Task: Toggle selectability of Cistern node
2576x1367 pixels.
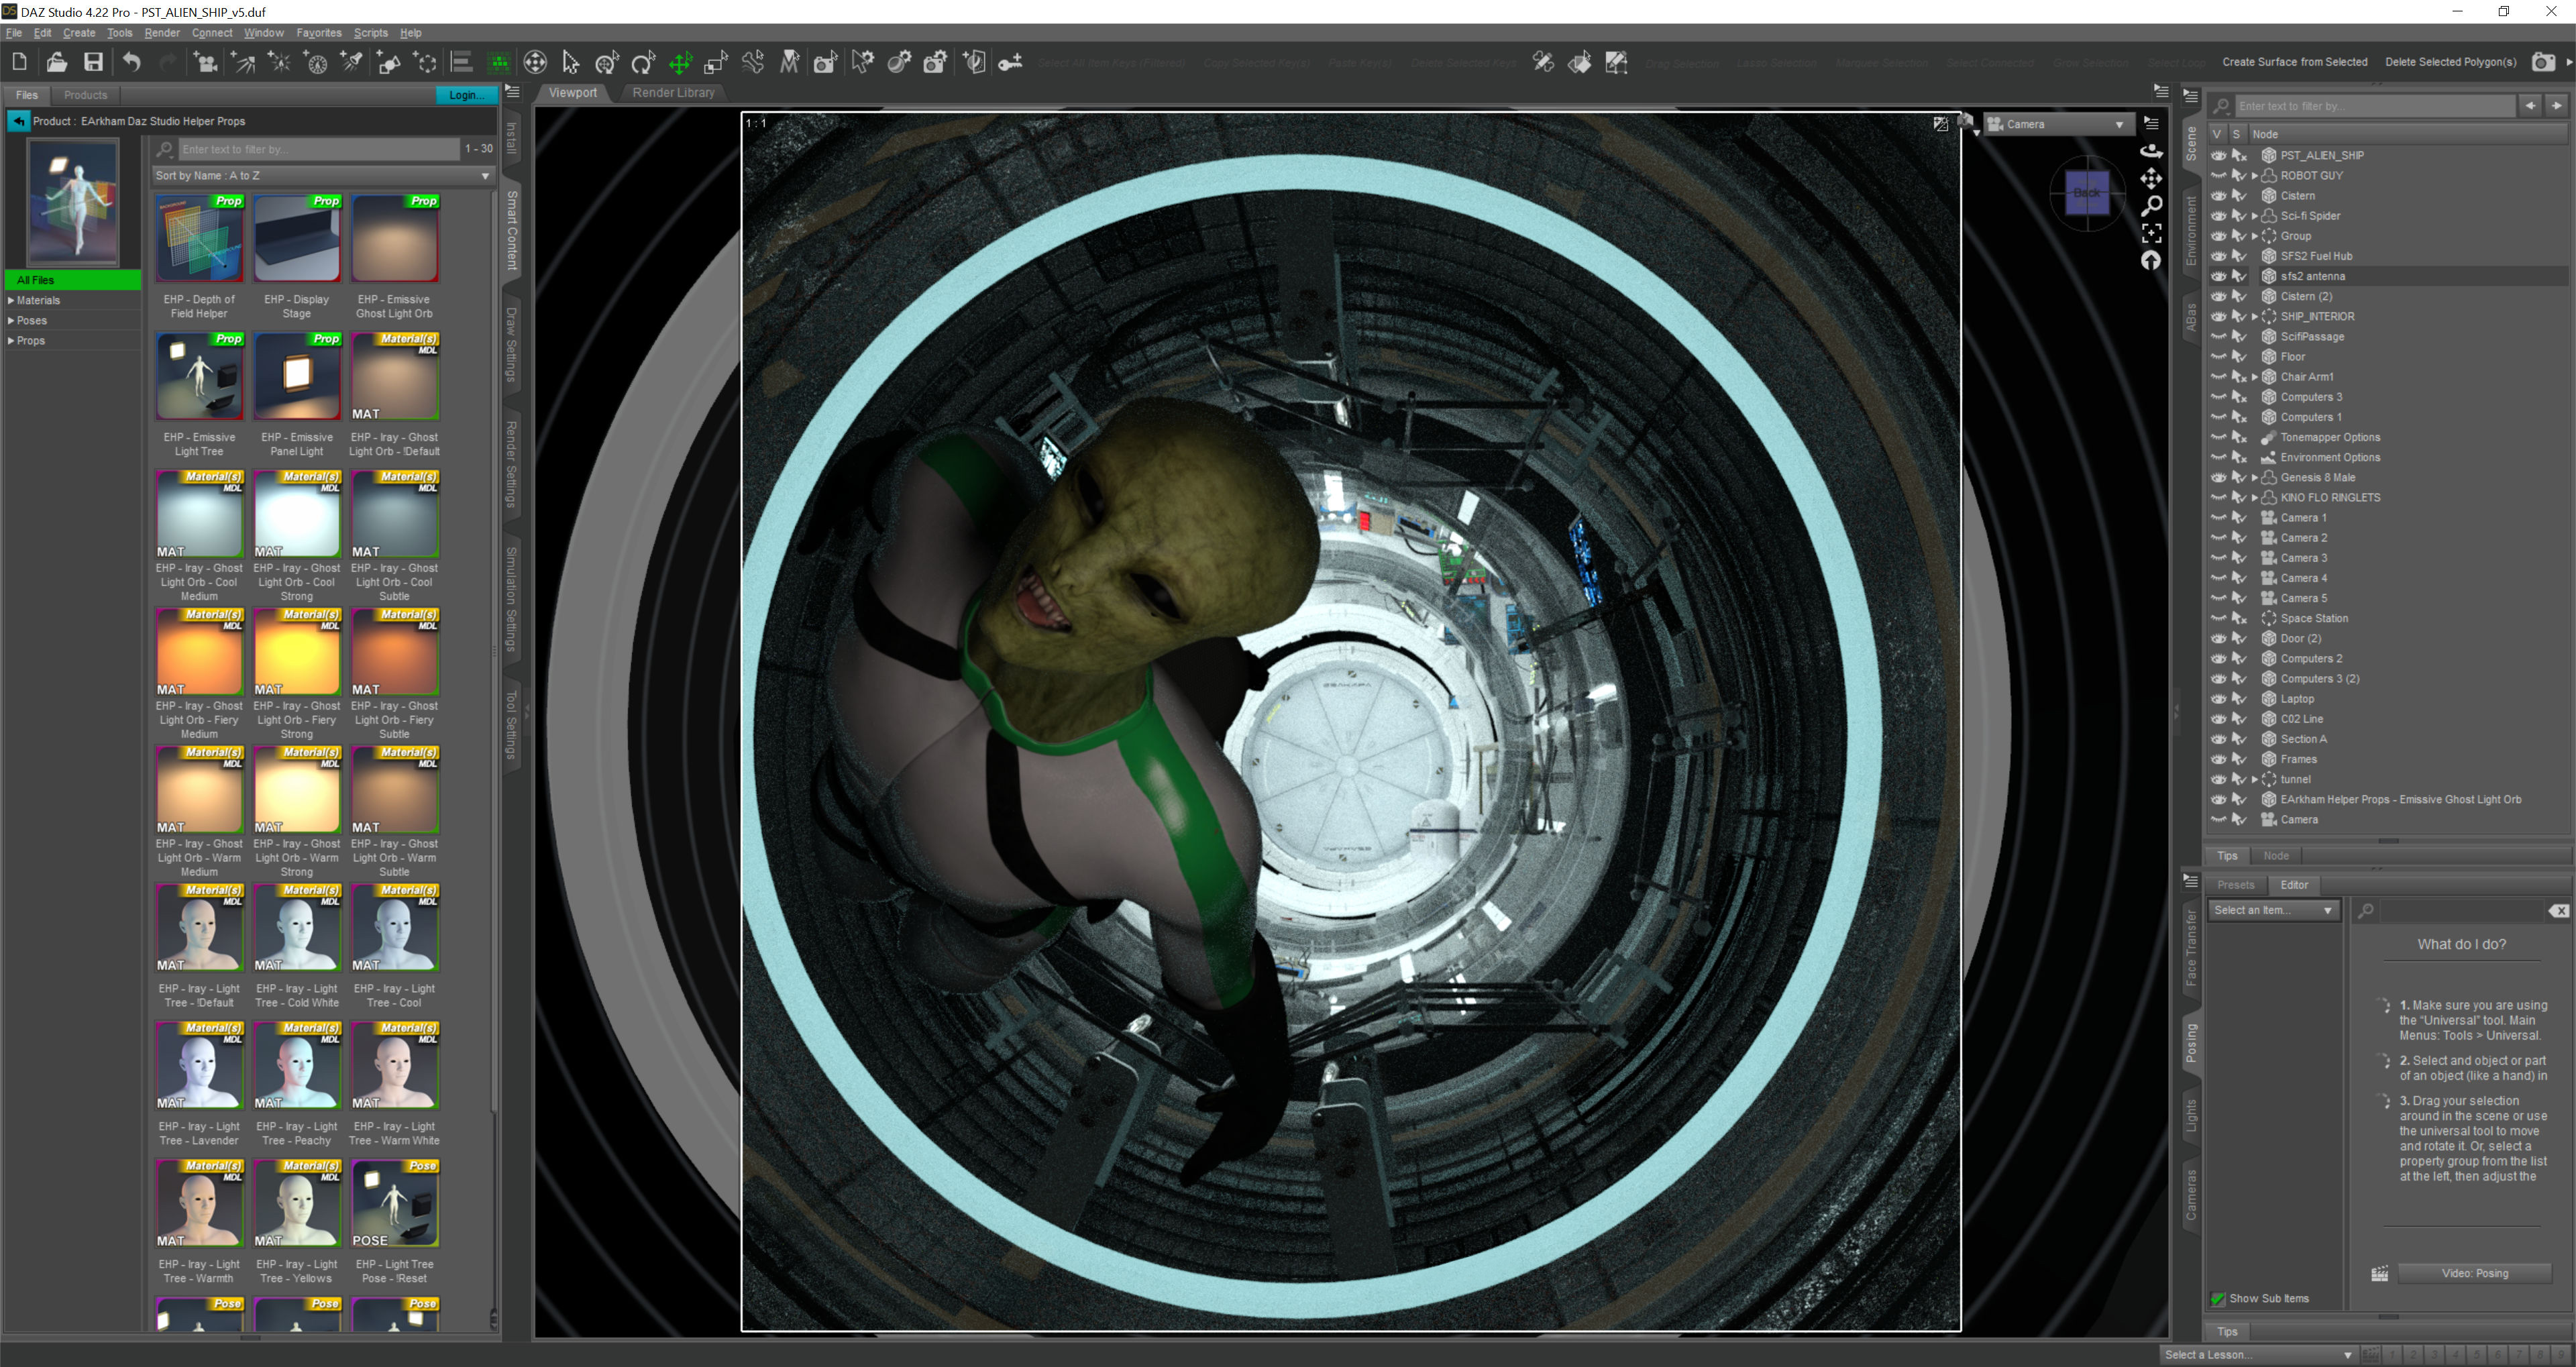Action: pos(2239,196)
